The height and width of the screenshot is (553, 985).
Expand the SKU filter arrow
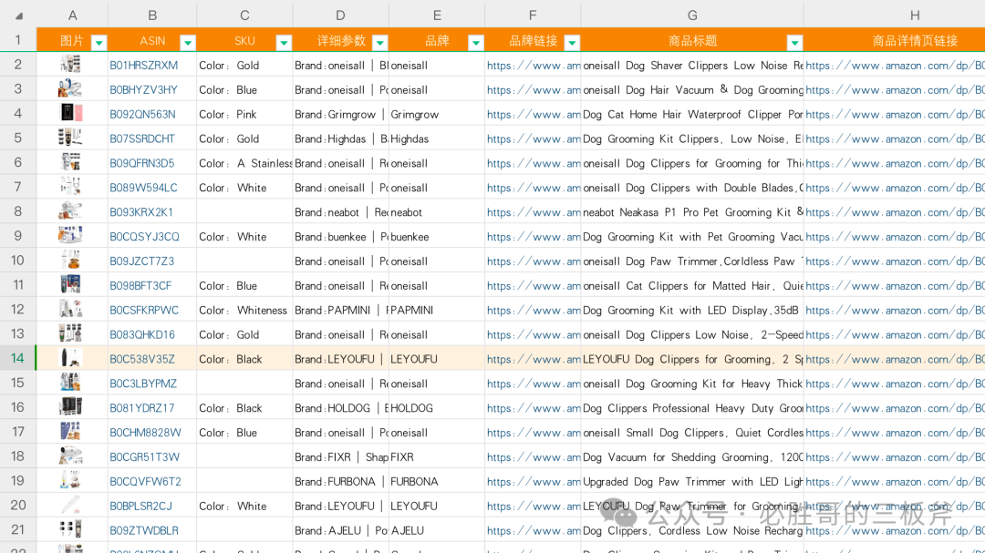pos(284,42)
